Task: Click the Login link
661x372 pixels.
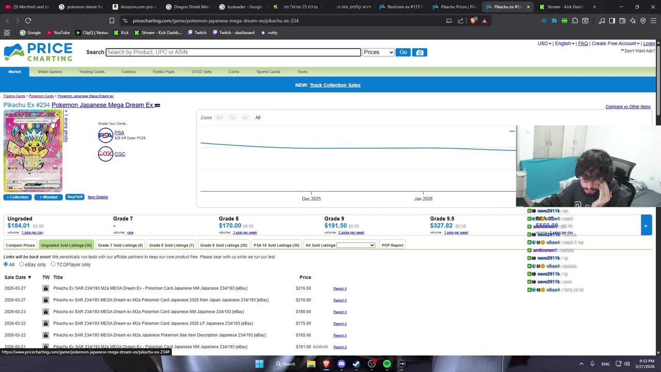Action: (649, 43)
